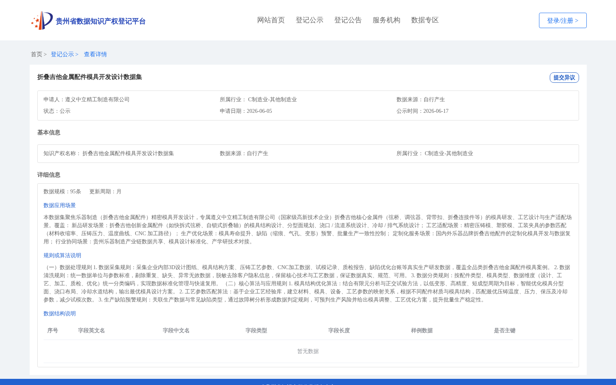Click 申请日期：2026-06-05 text
The image size is (616, 385).
(246, 111)
